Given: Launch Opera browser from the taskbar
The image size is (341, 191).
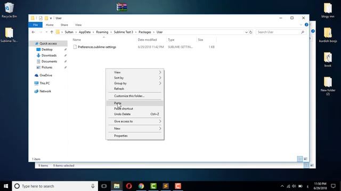Looking at the screenshot, I should 129,186.
